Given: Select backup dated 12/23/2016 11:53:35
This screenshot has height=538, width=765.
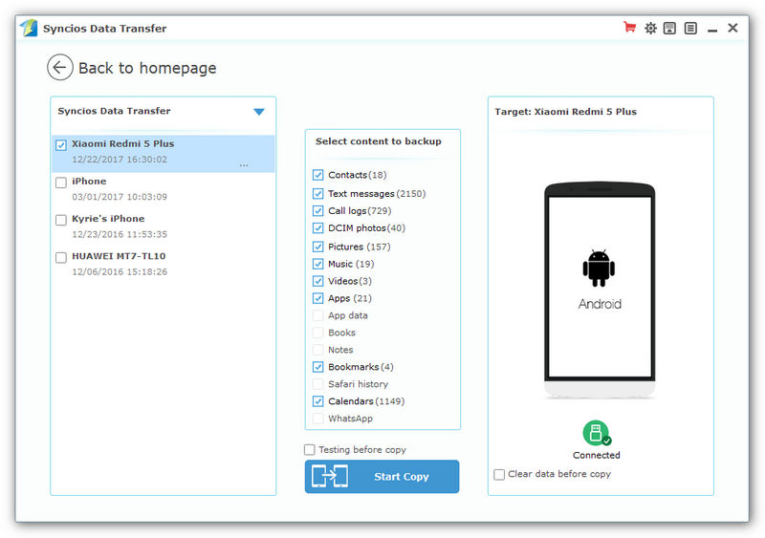Looking at the screenshot, I should click(x=120, y=234).
